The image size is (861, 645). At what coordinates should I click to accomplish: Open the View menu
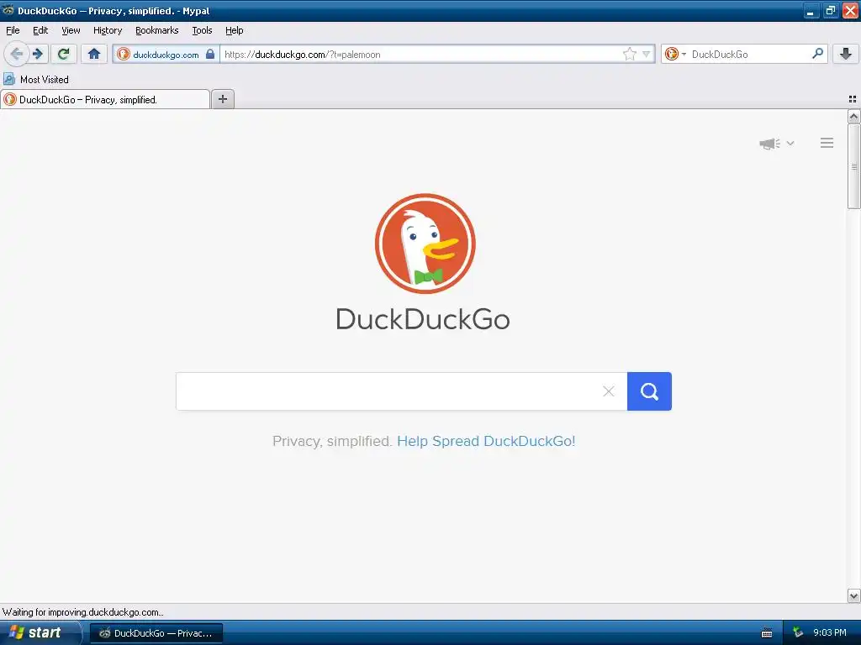71,30
